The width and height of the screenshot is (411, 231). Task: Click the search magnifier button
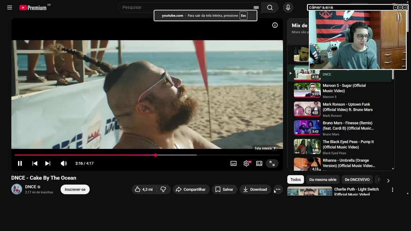pos(270,7)
